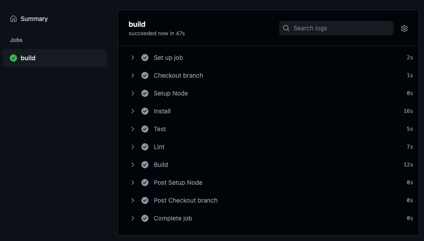Click the check status icon for Lint
The width and height of the screenshot is (424, 241).
tap(145, 147)
